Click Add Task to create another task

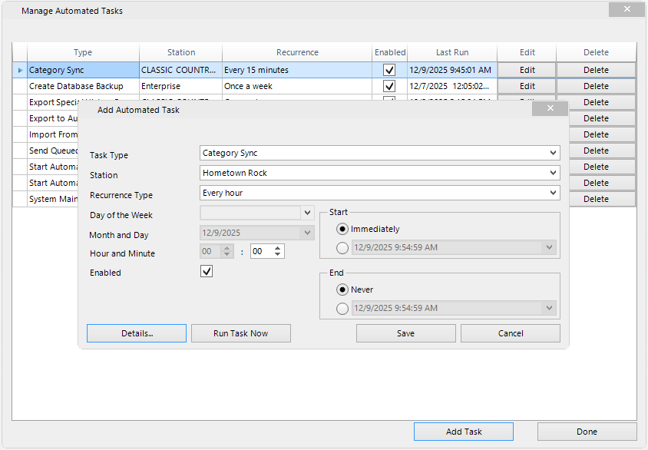463,431
